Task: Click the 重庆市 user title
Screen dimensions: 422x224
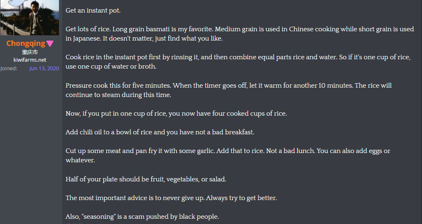Action: point(30,52)
